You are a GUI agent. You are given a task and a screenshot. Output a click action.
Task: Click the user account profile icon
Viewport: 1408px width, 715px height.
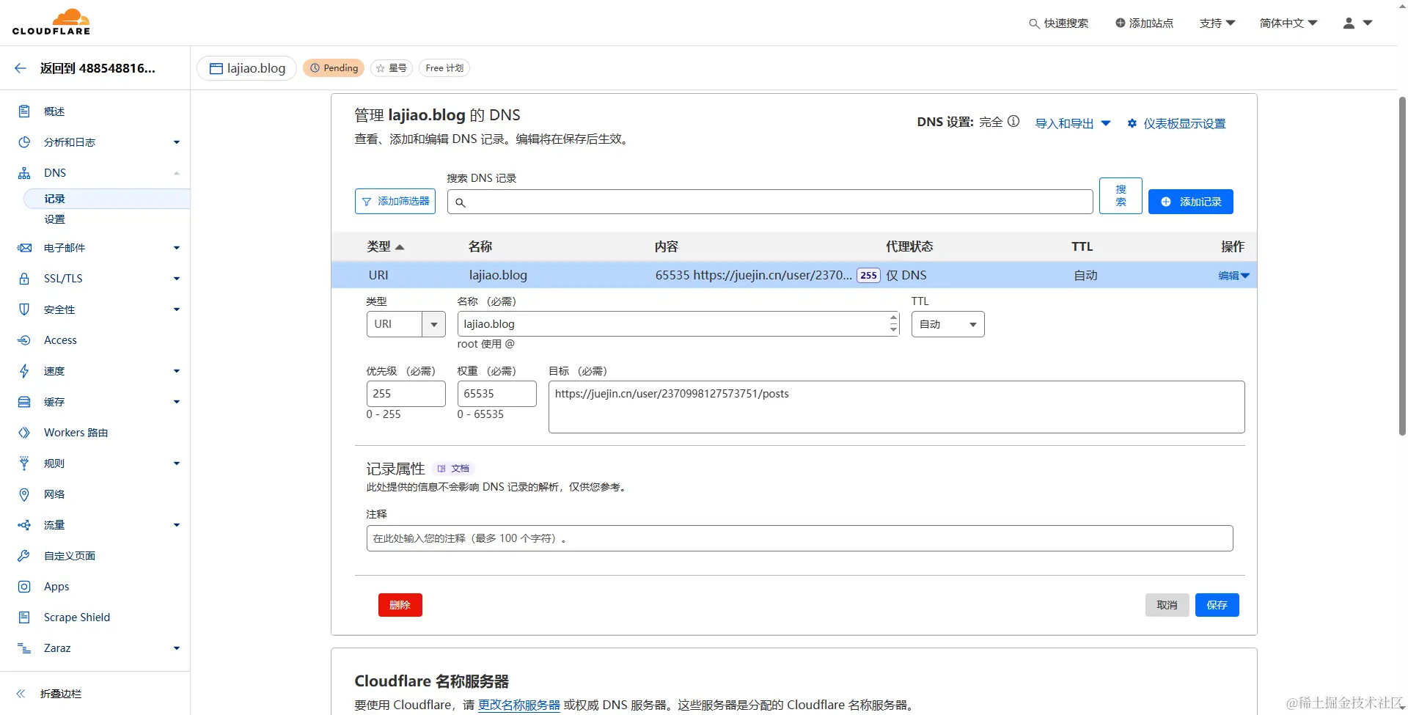[1349, 23]
